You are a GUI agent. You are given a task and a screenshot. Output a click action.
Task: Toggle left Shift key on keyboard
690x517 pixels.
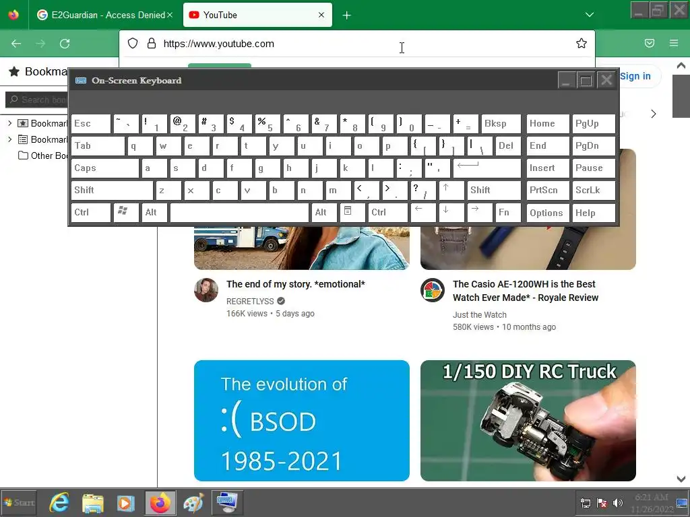[113, 191]
